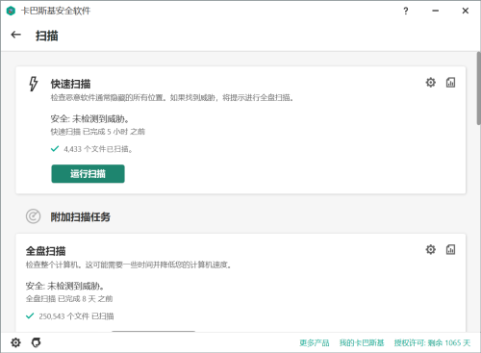Click the 附加扫描任务 heading
The height and width of the screenshot is (353, 481).
point(81,217)
